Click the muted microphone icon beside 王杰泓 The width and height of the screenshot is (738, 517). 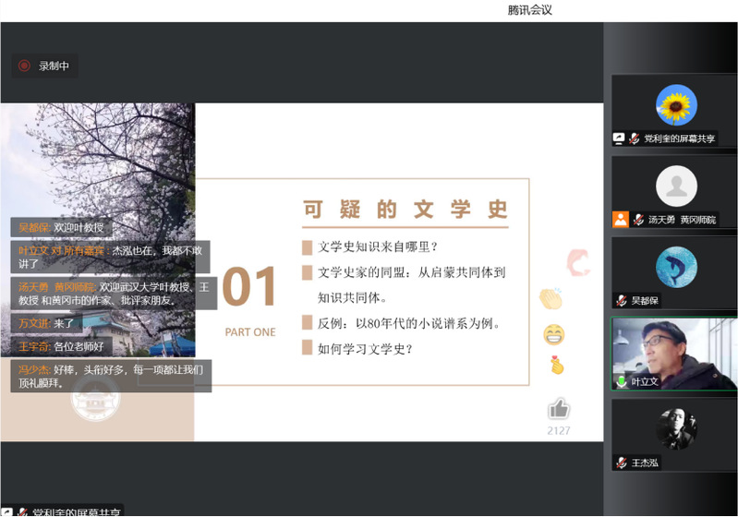pos(623,463)
